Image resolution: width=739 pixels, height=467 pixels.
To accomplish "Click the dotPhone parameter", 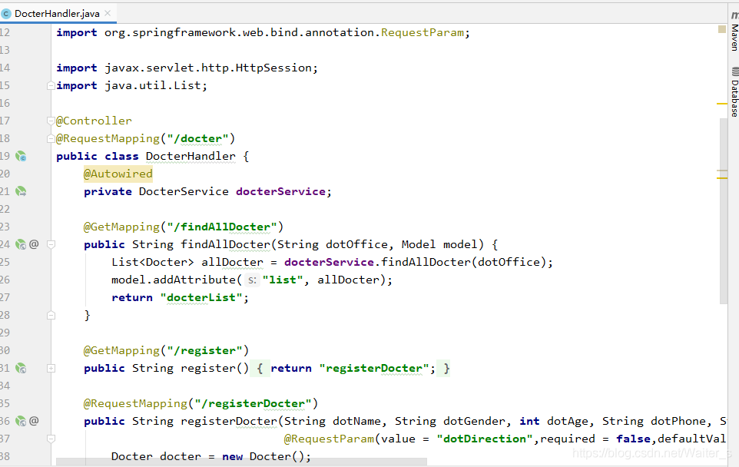I will [x=678, y=421].
